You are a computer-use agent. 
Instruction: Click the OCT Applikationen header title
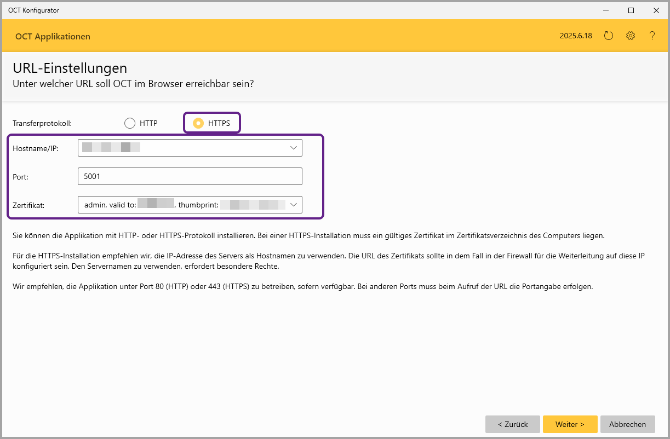(x=53, y=37)
